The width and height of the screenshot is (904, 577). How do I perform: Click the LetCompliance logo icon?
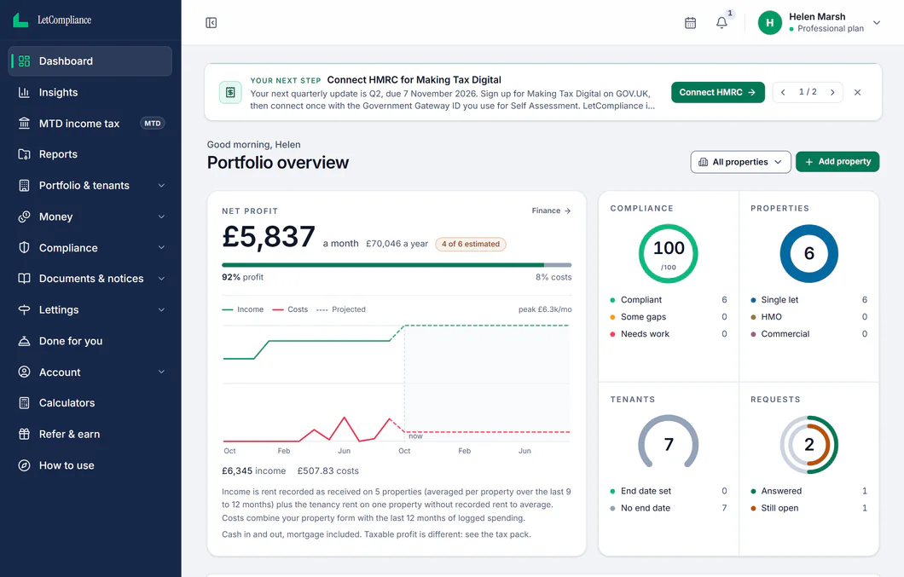20,20
